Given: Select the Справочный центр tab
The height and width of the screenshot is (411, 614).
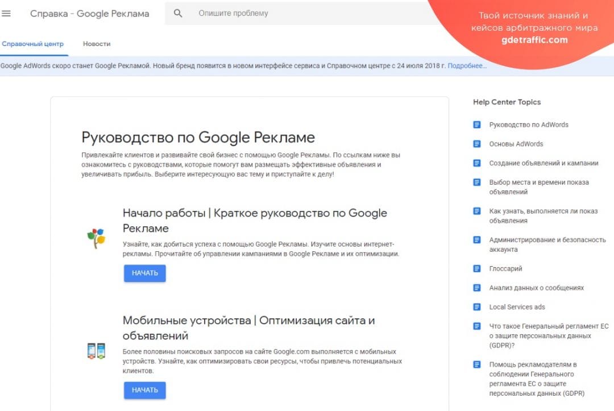Looking at the screenshot, I should 34,44.
